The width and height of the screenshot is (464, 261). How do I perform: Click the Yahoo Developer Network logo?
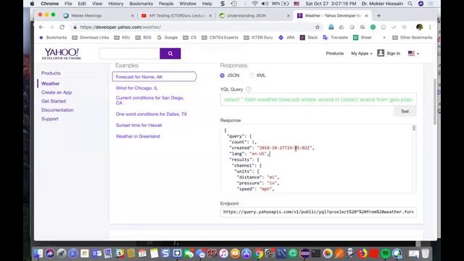click(62, 54)
